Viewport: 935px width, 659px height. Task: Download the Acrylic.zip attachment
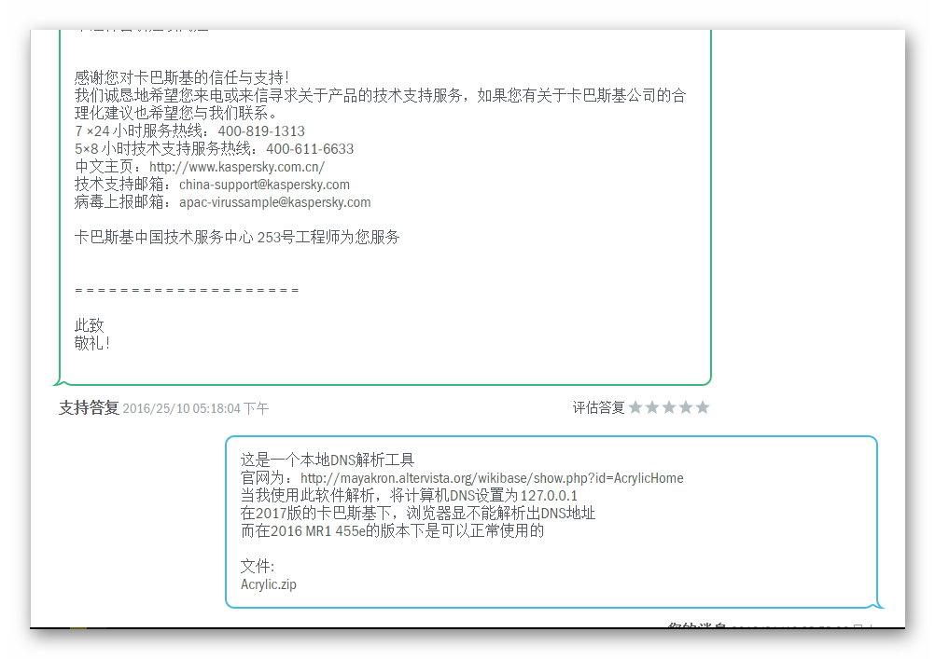[x=269, y=584]
